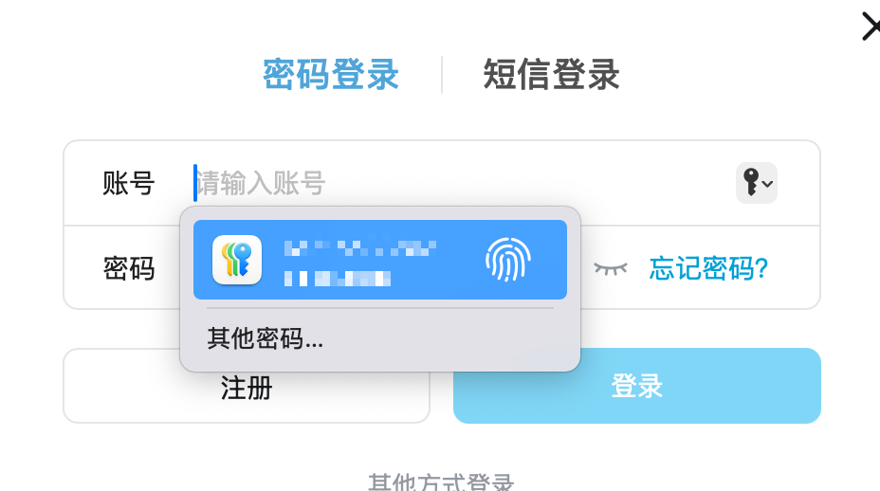Image resolution: width=880 pixels, height=491 pixels.
Task: Switch to the 短信登录 tab
Action: click(x=552, y=74)
